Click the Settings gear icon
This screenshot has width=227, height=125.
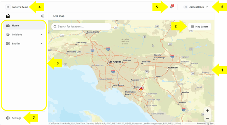8,118
